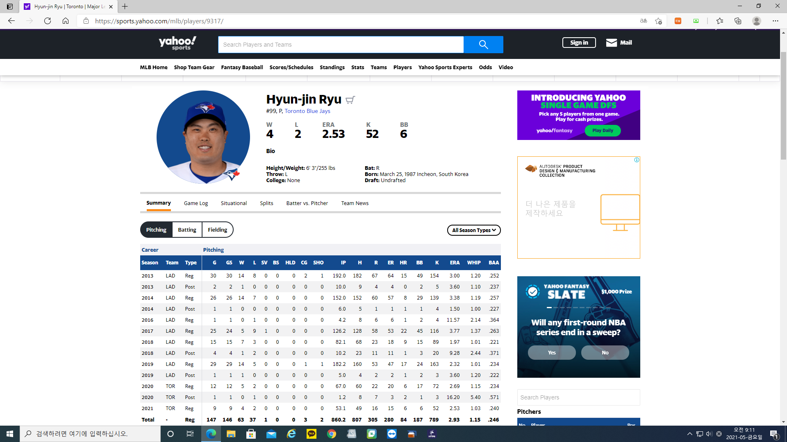Open the translate page icon
The image size is (787, 442).
tap(644, 21)
